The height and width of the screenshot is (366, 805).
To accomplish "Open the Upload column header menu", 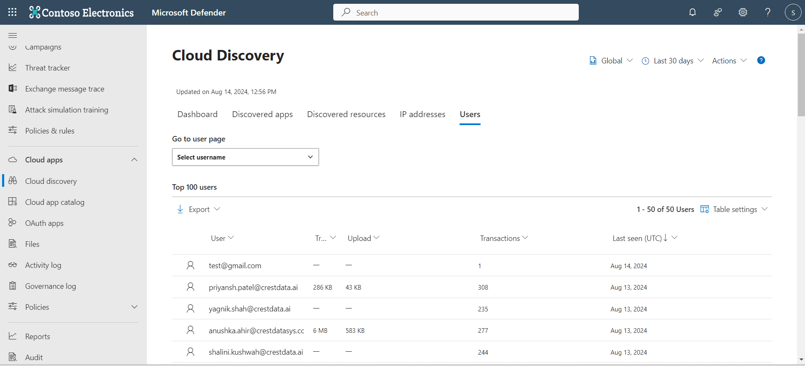I will [x=363, y=238].
